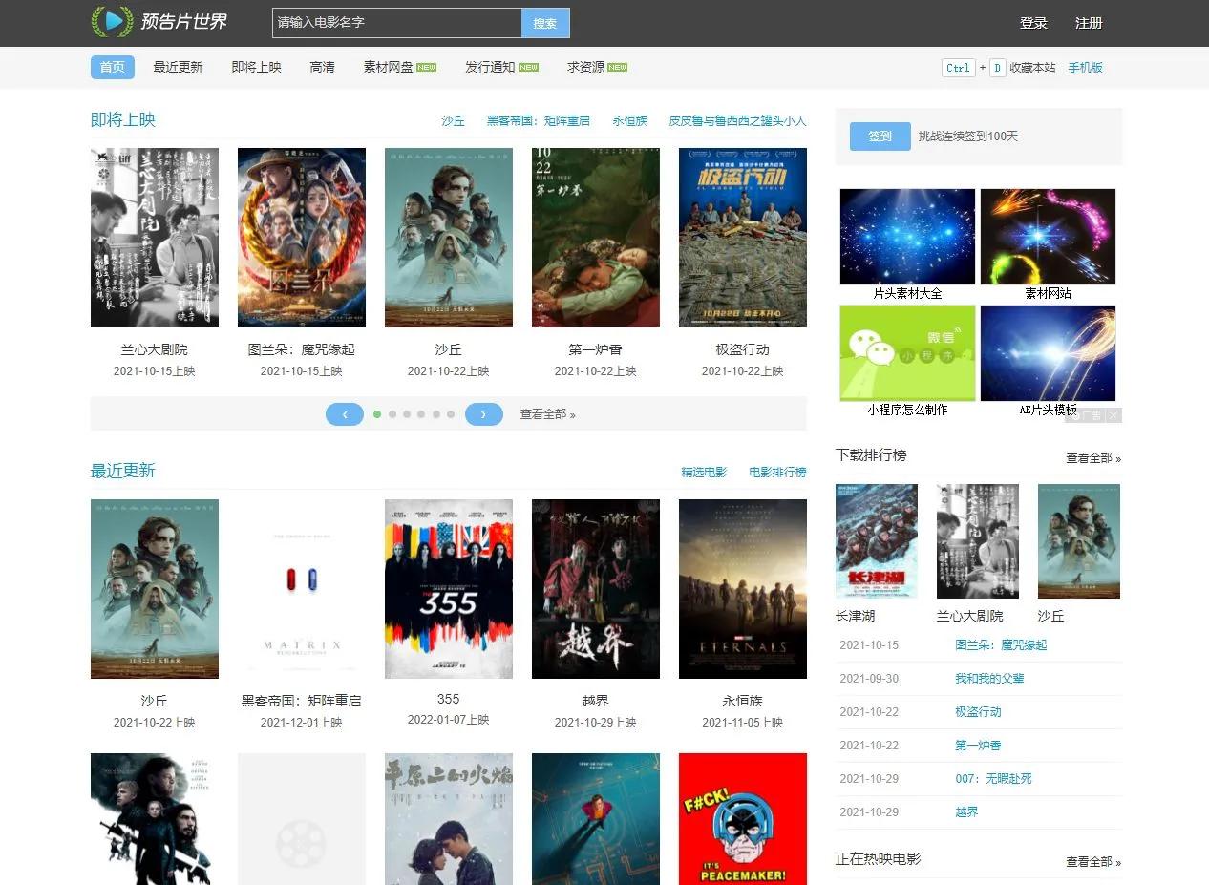Click the next arrow in carousel pager

[x=483, y=414]
